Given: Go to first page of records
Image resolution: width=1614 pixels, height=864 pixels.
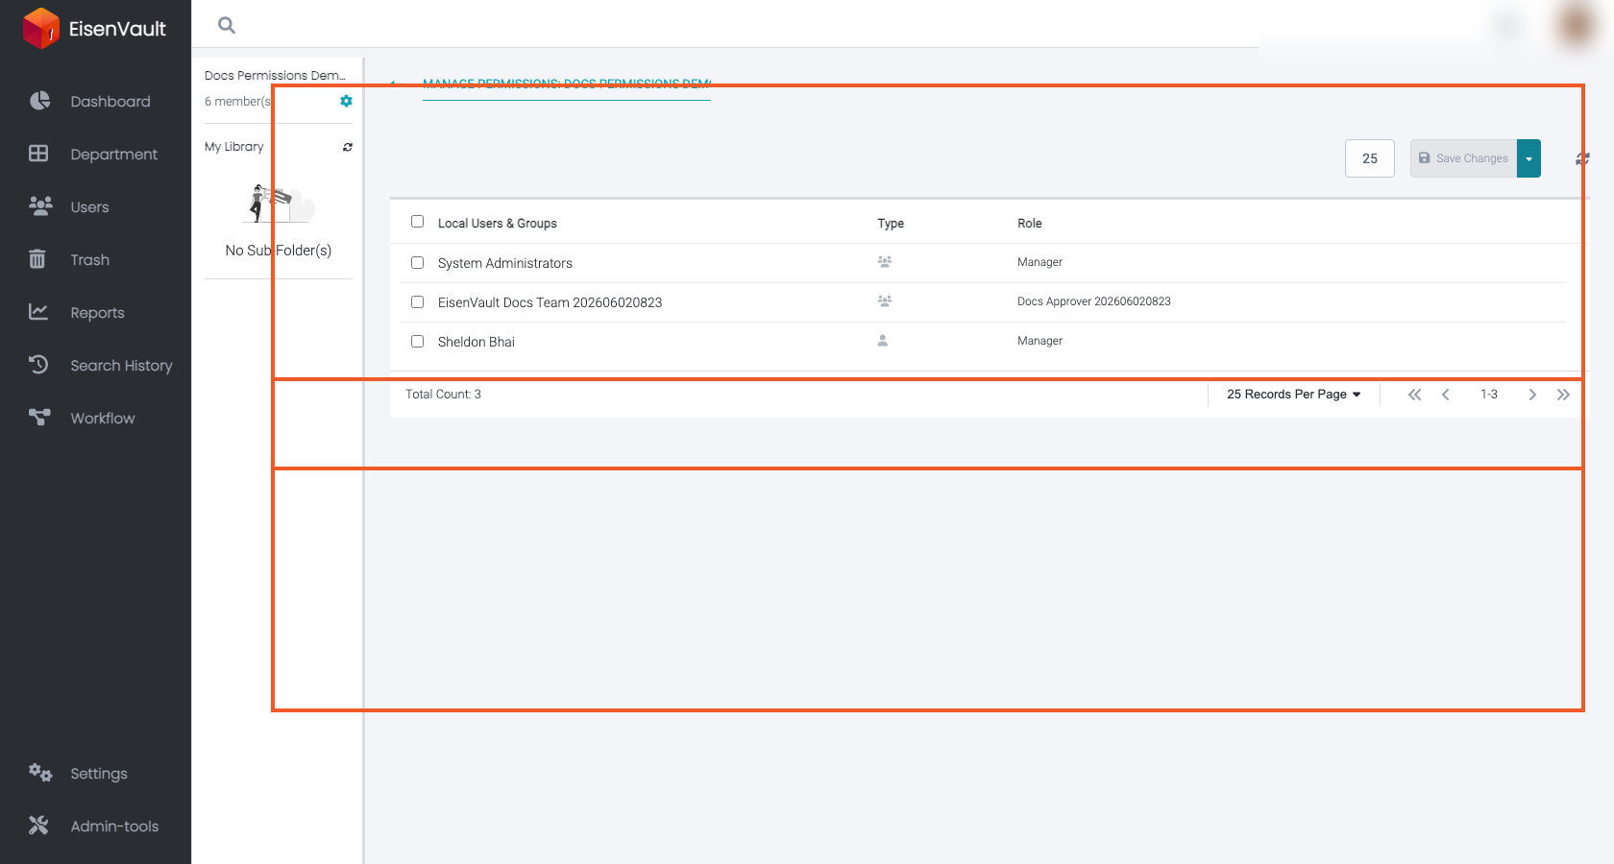Looking at the screenshot, I should (1414, 395).
